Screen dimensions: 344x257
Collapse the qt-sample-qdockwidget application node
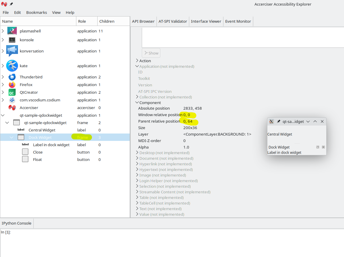[x=3, y=115]
